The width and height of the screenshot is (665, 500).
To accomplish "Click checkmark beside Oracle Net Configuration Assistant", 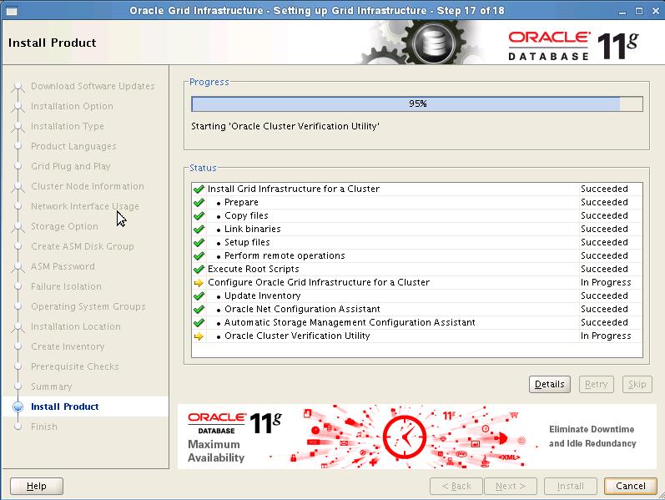I will click(199, 310).
